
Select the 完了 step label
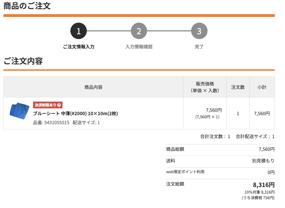tap(199, 47)
